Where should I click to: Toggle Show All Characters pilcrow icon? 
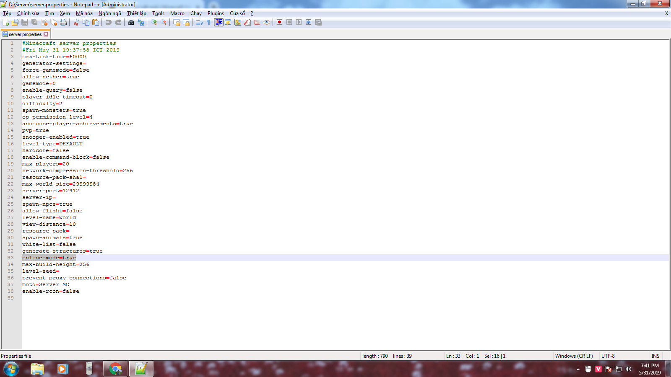point(209,22)
